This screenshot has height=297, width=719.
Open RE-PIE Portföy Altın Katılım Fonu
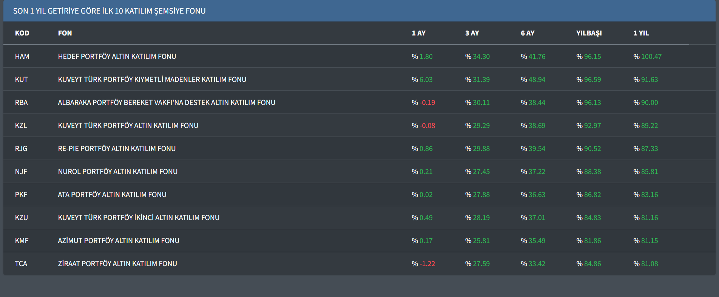[117, 149]
